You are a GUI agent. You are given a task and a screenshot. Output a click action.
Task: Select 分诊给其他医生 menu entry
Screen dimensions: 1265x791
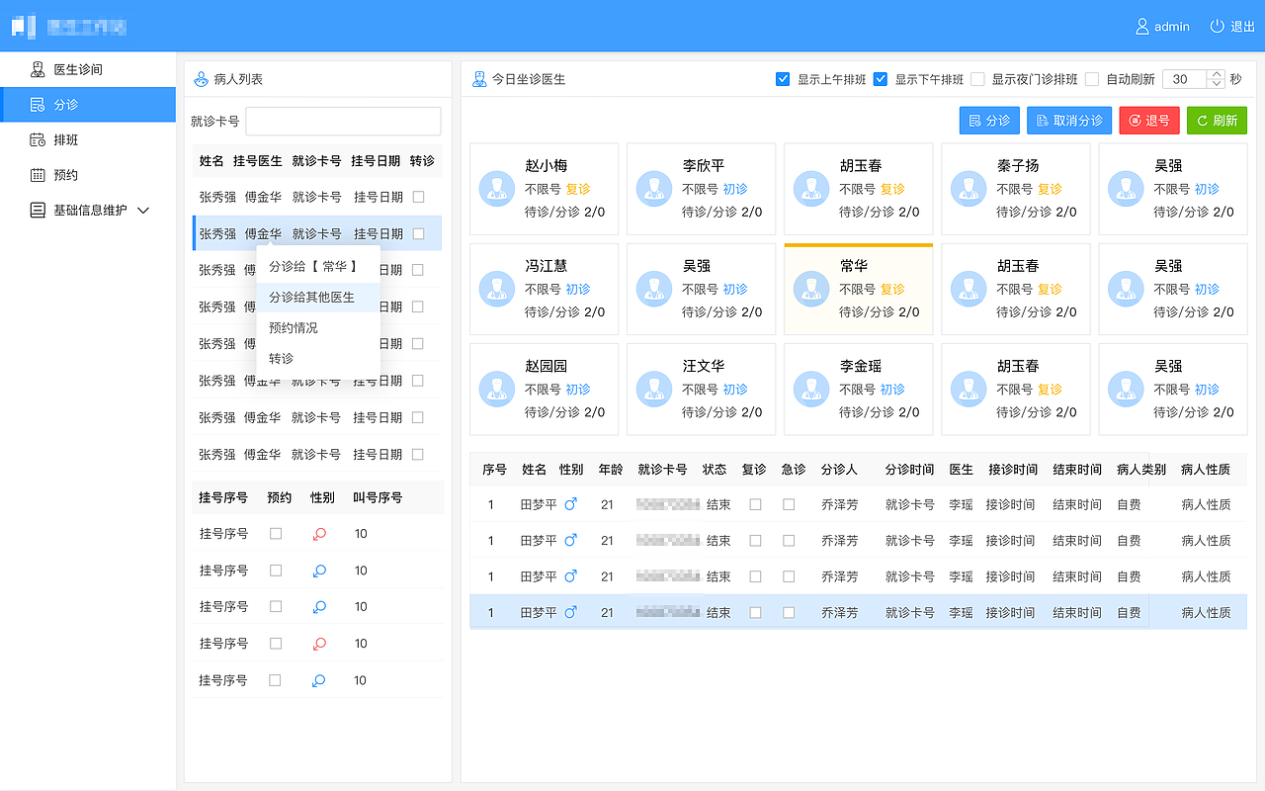[318, 297]
